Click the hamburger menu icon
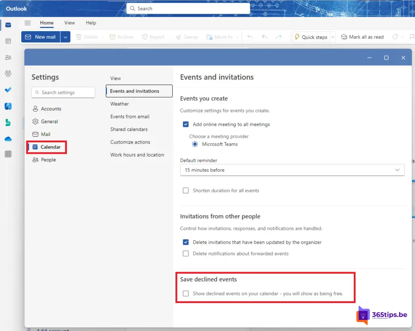Viewport: 415px width, 331px height. click(28, 23)
